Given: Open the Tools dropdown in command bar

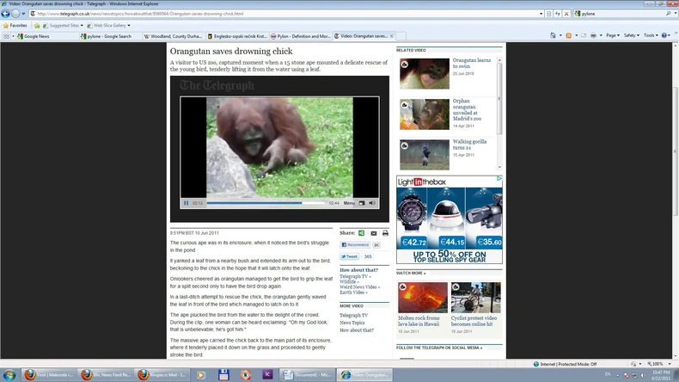Looking at the screenshot, I should click(x=651, y=35).
